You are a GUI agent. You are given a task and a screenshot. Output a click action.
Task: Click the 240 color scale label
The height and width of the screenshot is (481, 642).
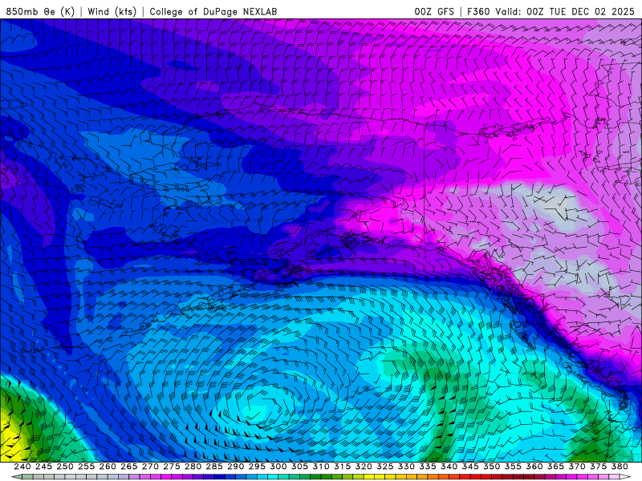pyautogui.click(x=22, y=467)
